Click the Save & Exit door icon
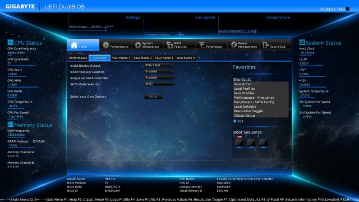359x202 pixels. click(x=265, y=45)
